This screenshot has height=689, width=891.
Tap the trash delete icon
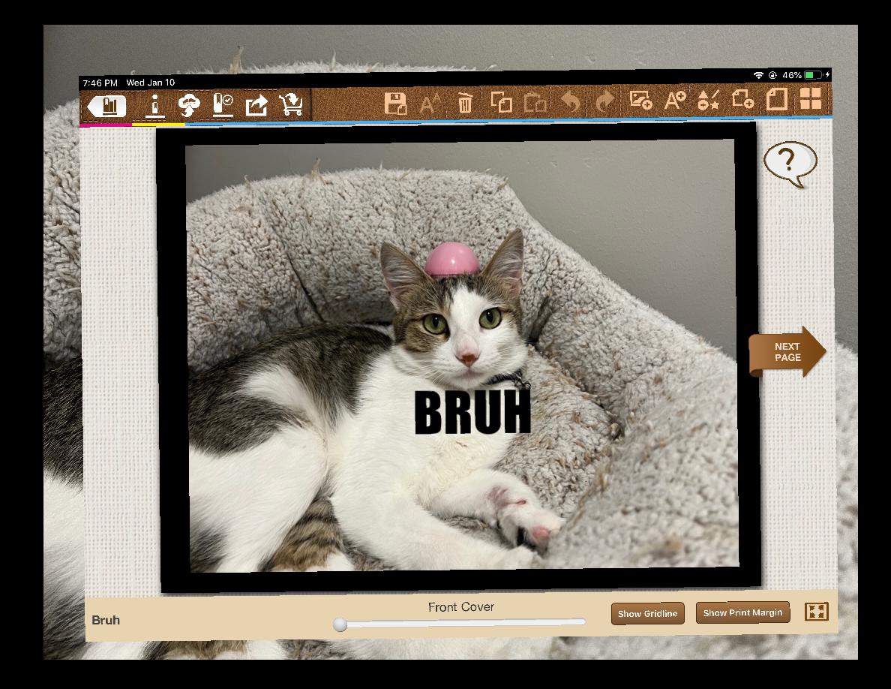point(465,103)
